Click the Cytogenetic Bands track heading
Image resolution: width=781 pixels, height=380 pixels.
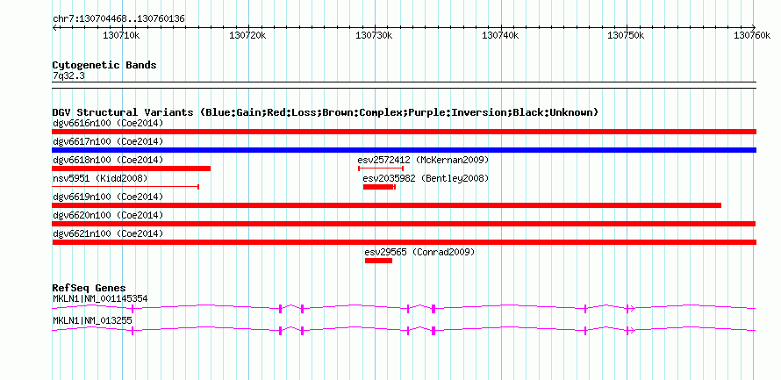point(104,65)
